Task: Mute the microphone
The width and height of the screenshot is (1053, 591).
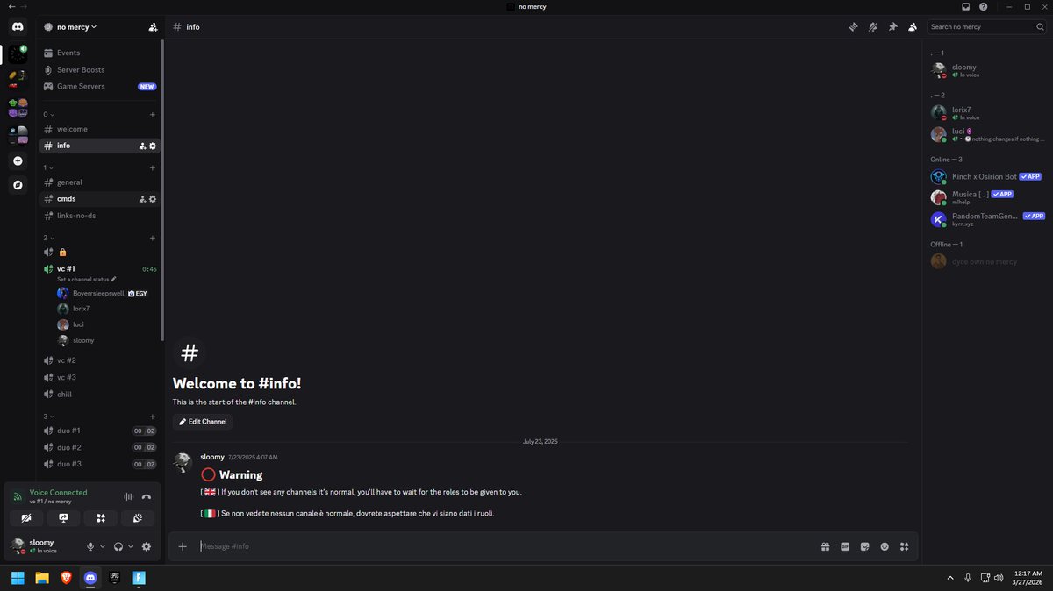Action: click(x=90, y=546)
